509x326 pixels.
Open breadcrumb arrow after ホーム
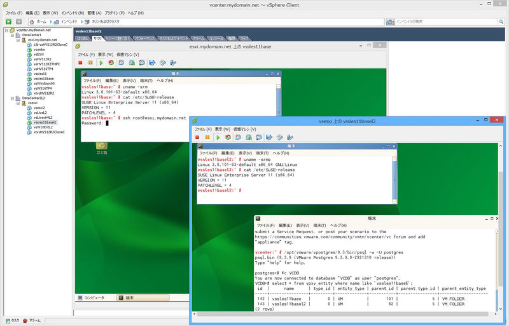[x=51, y=22]
